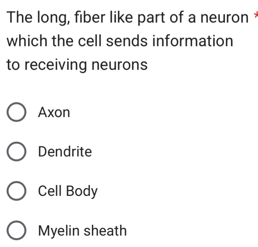
Task: Pick the Myelin sheath radio button
Action: click(17, 230)
